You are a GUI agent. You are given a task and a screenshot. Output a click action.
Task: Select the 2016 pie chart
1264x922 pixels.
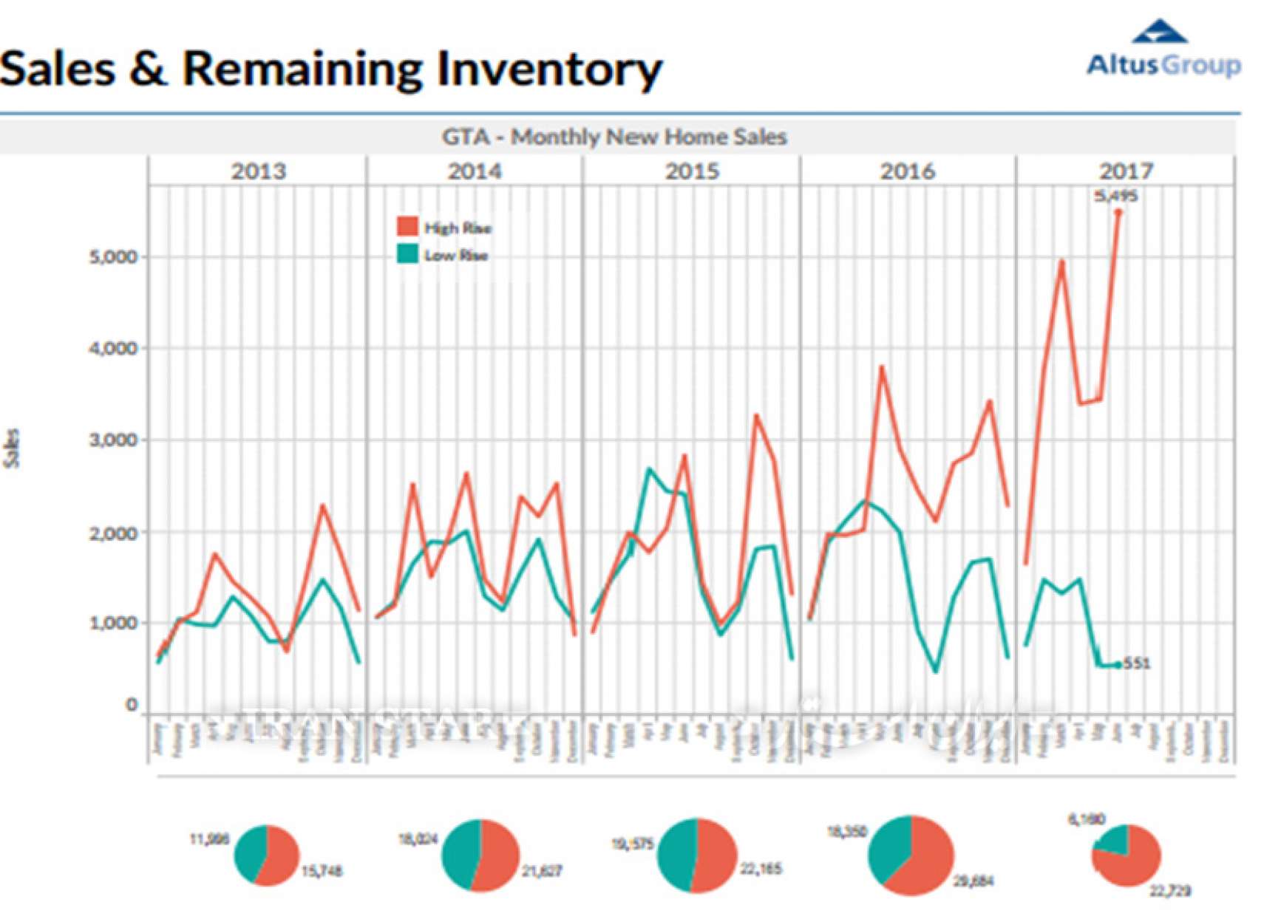tap(911, 855)
